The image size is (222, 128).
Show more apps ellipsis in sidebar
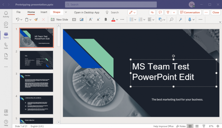pos(6,67)
